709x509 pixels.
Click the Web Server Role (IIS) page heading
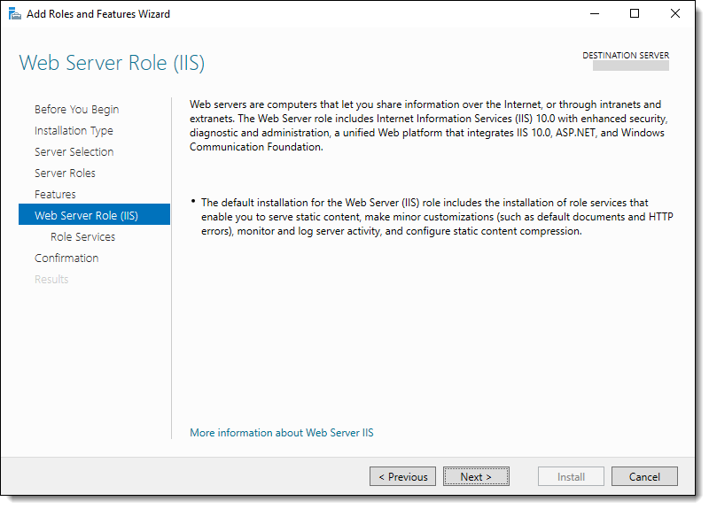pyautogui.click(x=112, y=63)
